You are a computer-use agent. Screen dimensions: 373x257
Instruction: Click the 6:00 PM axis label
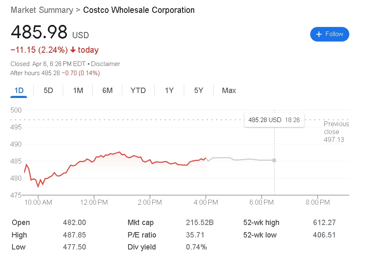point(262,202)
